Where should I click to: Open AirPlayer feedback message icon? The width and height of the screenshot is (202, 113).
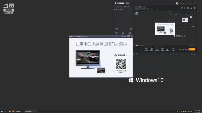click(125, 36)
